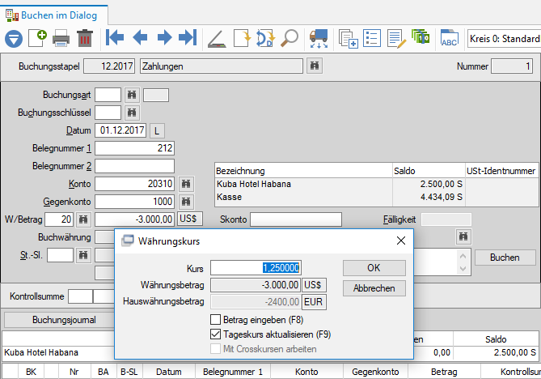Enable Betrag eingeben (F8) checkbox
The height and width of the screenshot is (379, 541).
tap(215, 319)
